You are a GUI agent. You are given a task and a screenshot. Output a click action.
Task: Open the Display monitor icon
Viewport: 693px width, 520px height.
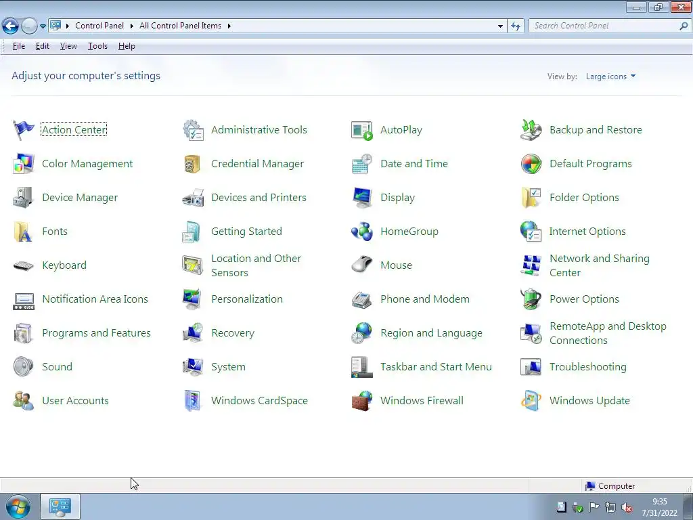point(362,198)
